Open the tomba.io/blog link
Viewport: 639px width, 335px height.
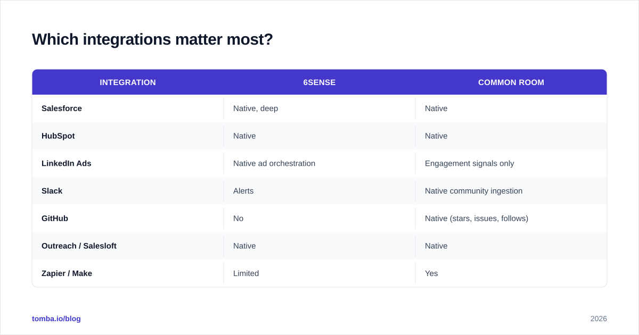[56, 319]
